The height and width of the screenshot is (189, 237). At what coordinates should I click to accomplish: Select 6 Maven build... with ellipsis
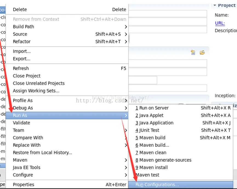click(181, 145)
